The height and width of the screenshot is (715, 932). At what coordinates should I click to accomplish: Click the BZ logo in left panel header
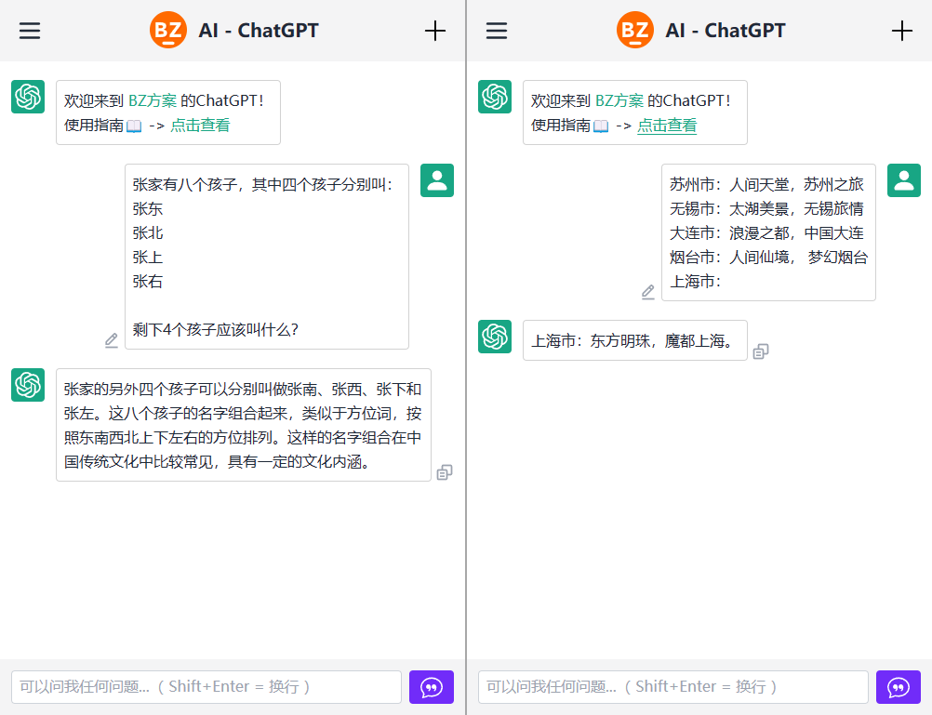coord(168,30)
